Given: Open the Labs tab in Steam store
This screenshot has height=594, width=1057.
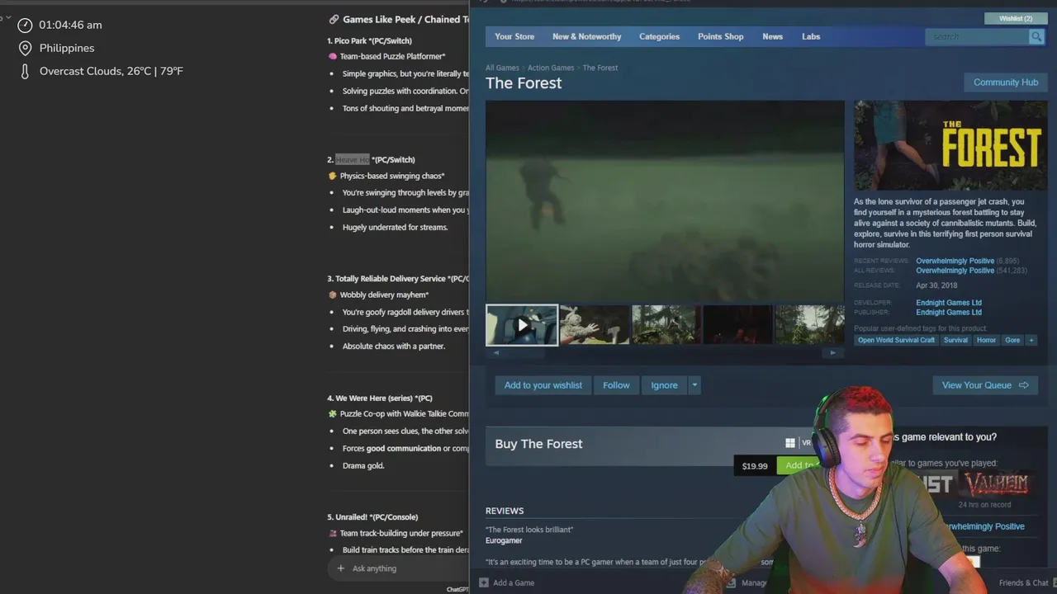Looking at the screenshot, I should tap(811, 36).
